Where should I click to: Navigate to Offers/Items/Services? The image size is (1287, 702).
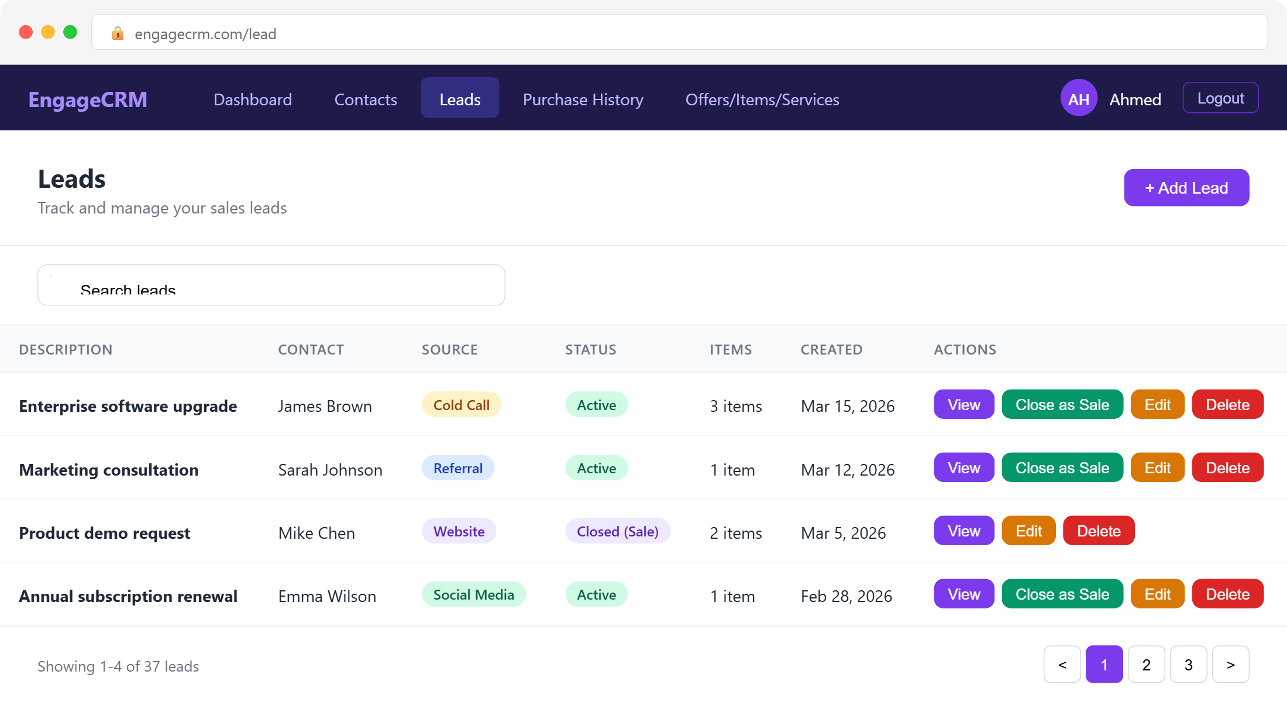click(762, 99)
